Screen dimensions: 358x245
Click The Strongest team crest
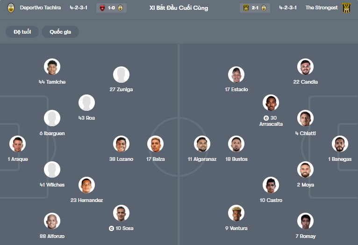[346, 8]
